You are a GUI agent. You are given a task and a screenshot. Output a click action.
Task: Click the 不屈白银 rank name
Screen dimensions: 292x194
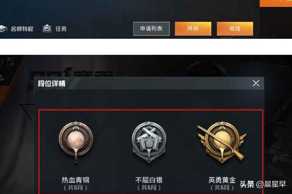(149, 180)
